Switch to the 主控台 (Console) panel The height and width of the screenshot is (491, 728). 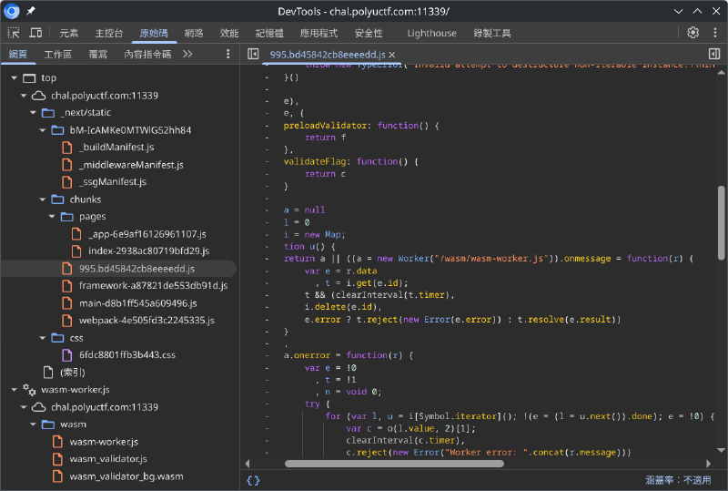[109, 33]
